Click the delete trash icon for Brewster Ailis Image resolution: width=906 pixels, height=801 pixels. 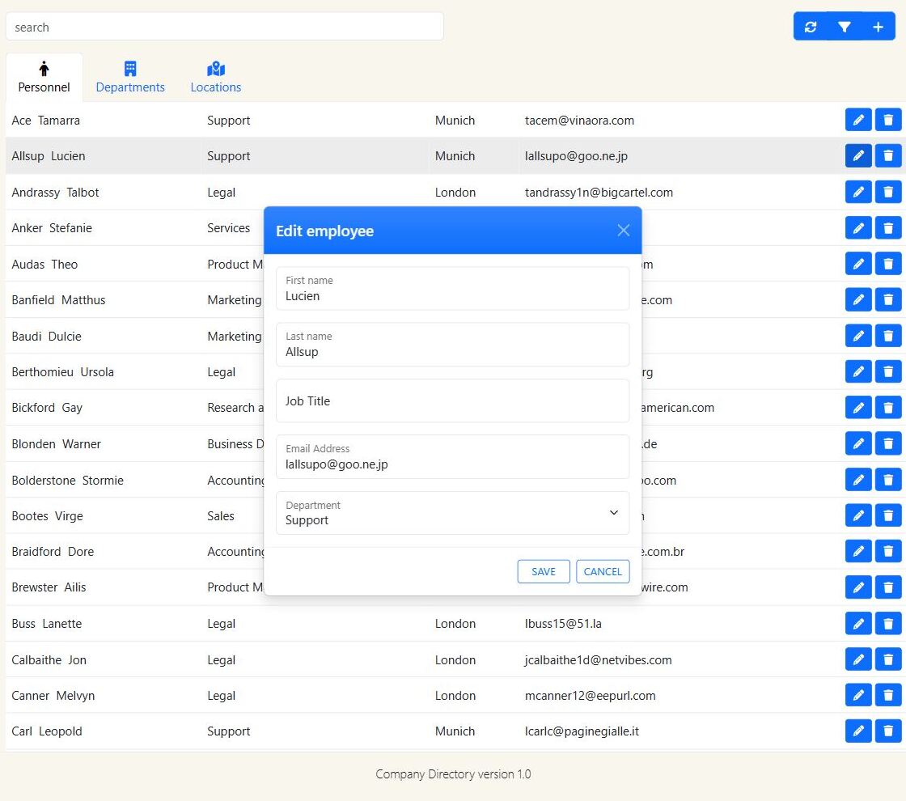click(x=888, y=587)
